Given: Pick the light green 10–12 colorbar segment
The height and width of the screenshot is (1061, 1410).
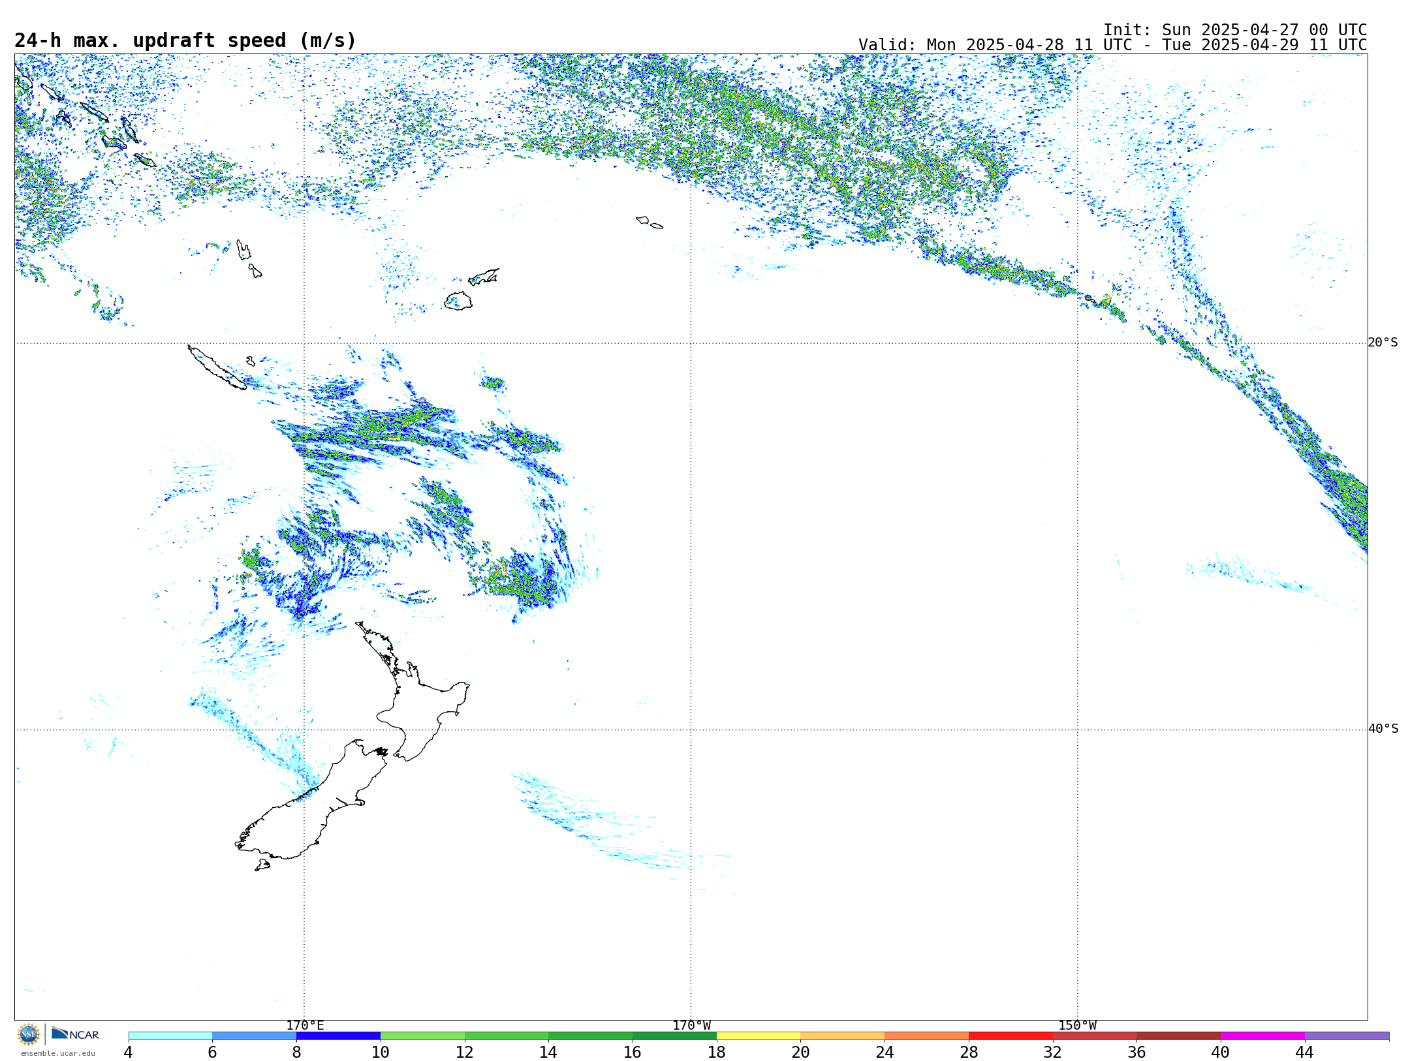Looking at the screenshot, I should 422,1036.
